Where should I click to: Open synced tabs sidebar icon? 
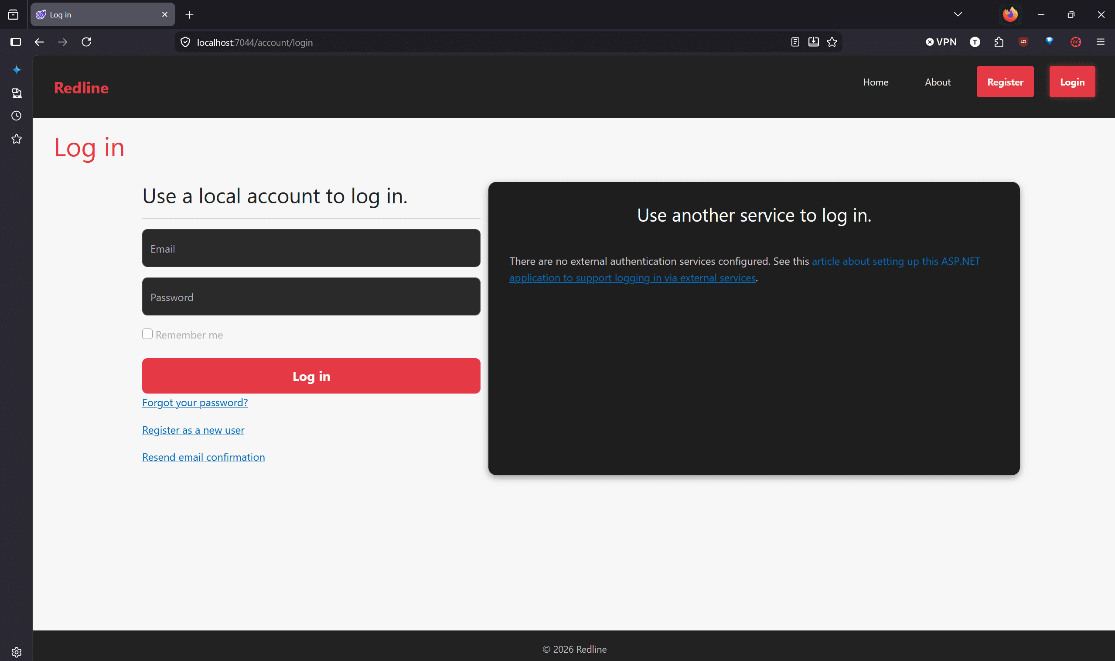coord(17,92)
